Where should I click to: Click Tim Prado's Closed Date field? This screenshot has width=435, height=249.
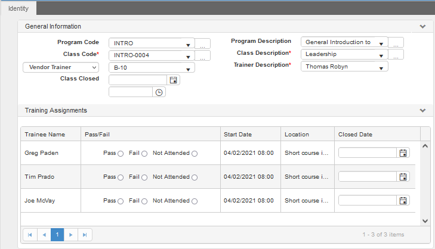point(368,177)
